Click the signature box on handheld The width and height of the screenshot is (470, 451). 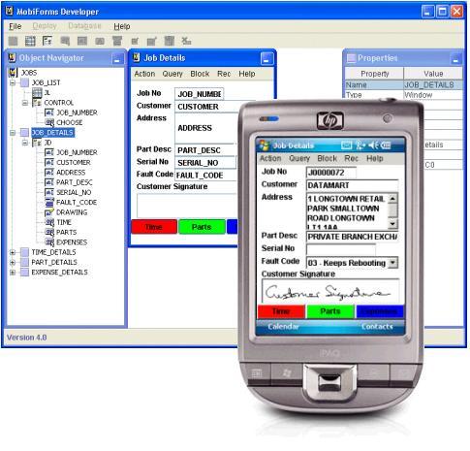(330, 291)
